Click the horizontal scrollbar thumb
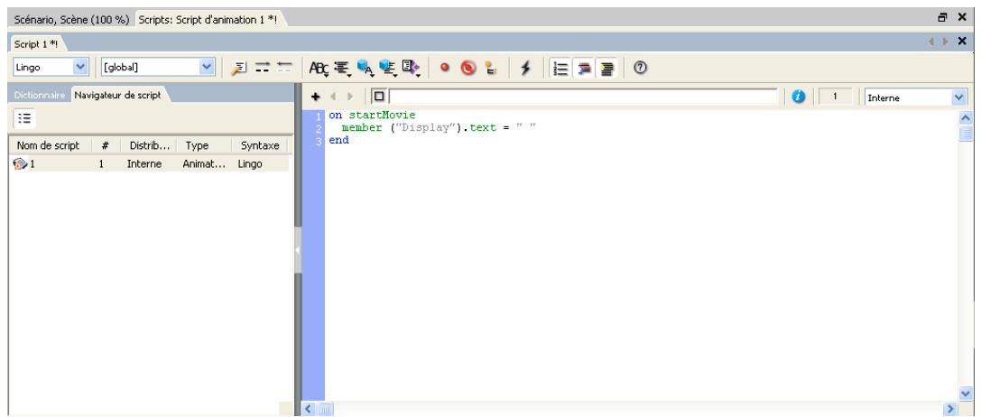Viewport: 981px width, 417px height. coord(326,410)
